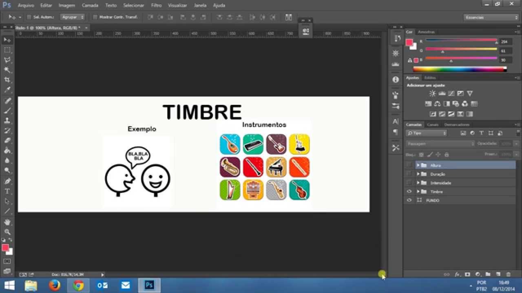Switch to the Estilos tab
Image resolution: width=522 pixels, height=293 pixels.
coord(430,77)
